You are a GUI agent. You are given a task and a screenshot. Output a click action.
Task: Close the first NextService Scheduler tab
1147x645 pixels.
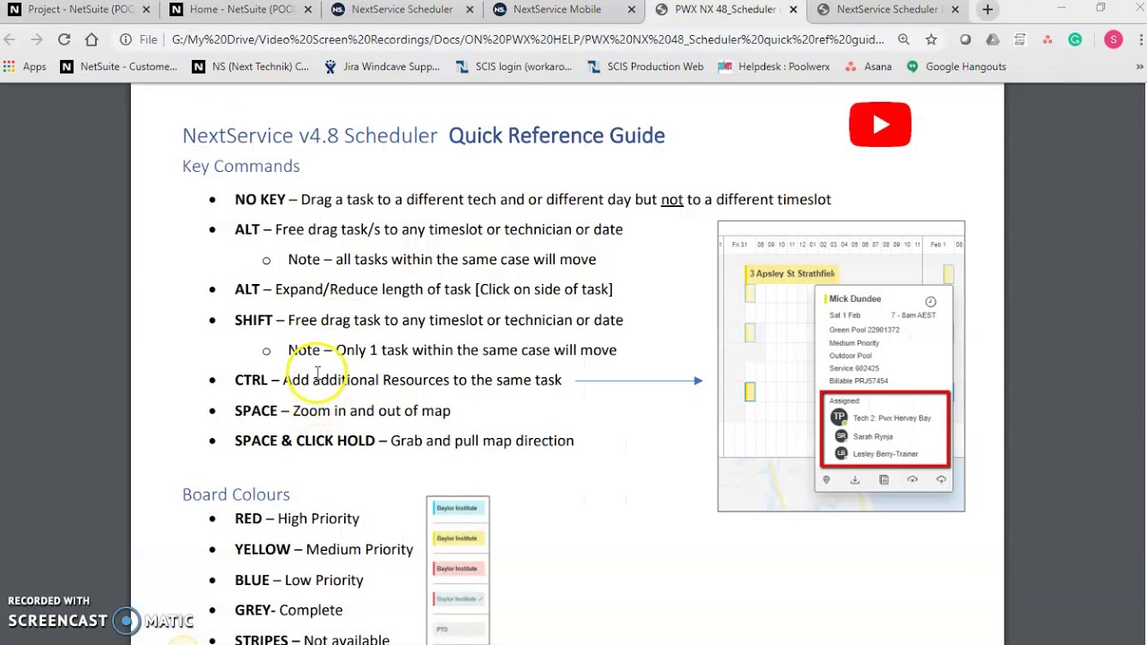coord(470,10)
